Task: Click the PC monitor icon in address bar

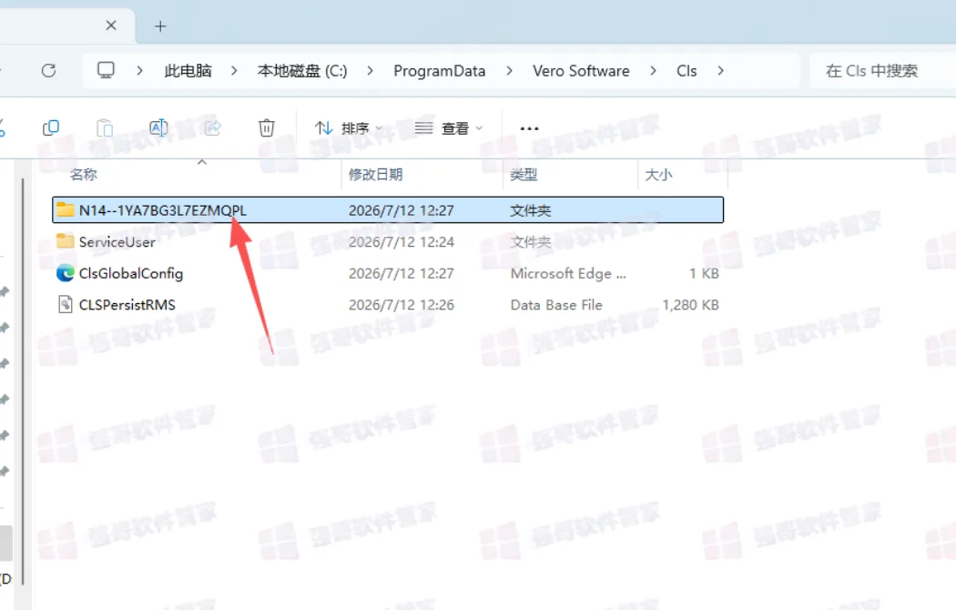Action: 107,70
